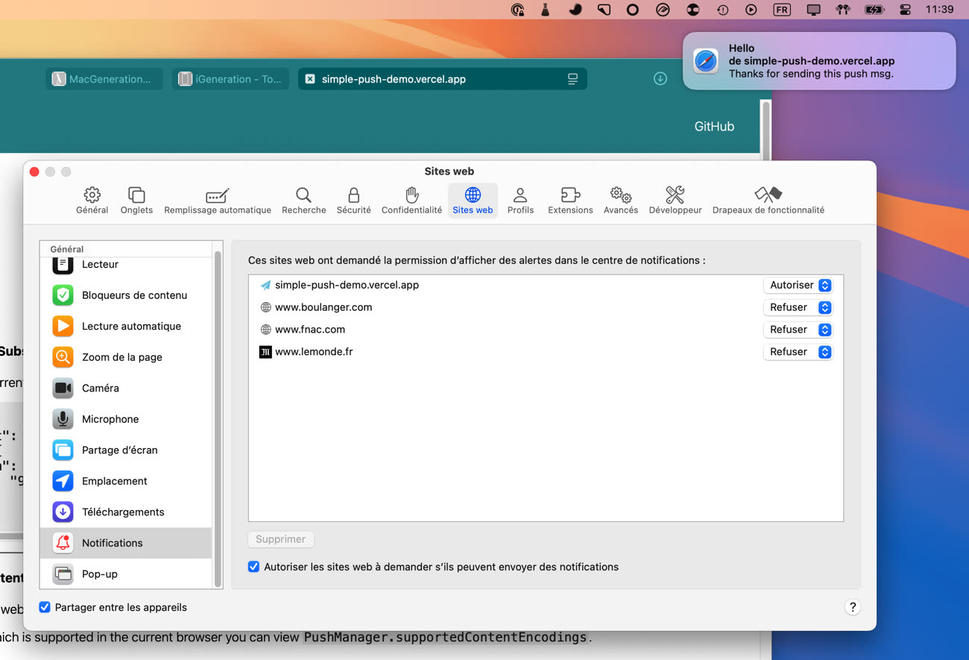
Task: Open Safari downloads arrow button
Action: [660, 78]
